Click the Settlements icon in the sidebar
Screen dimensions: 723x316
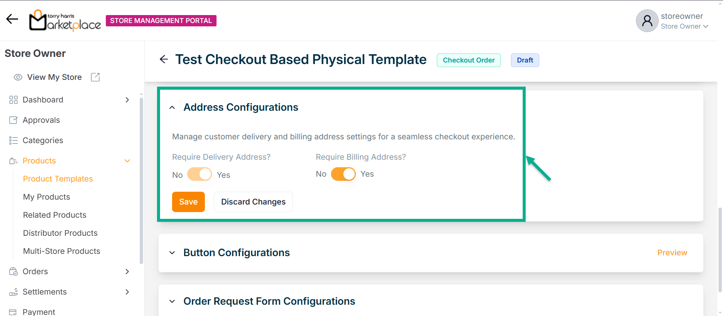click(x=14, y=292)
